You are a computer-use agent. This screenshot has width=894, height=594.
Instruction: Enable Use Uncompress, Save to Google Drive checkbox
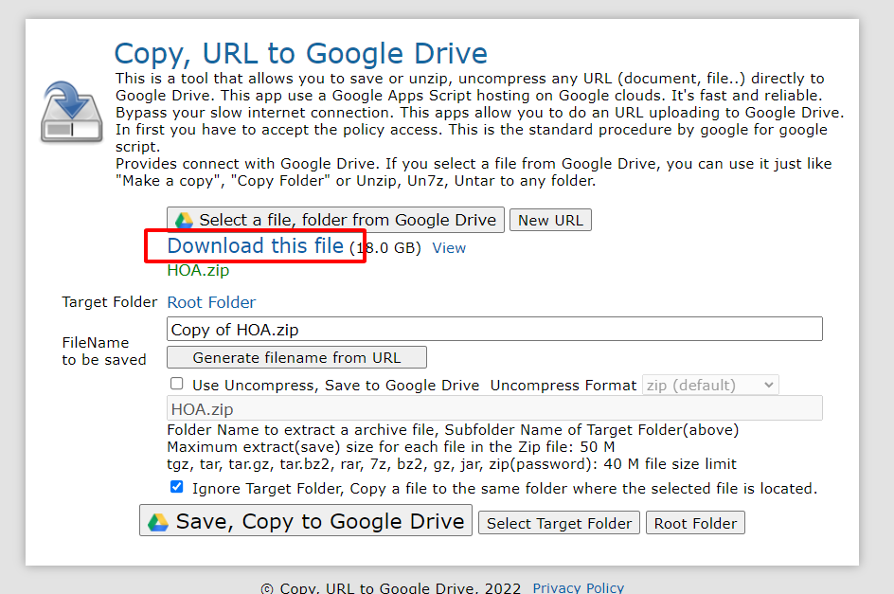[x=177, y=384]
